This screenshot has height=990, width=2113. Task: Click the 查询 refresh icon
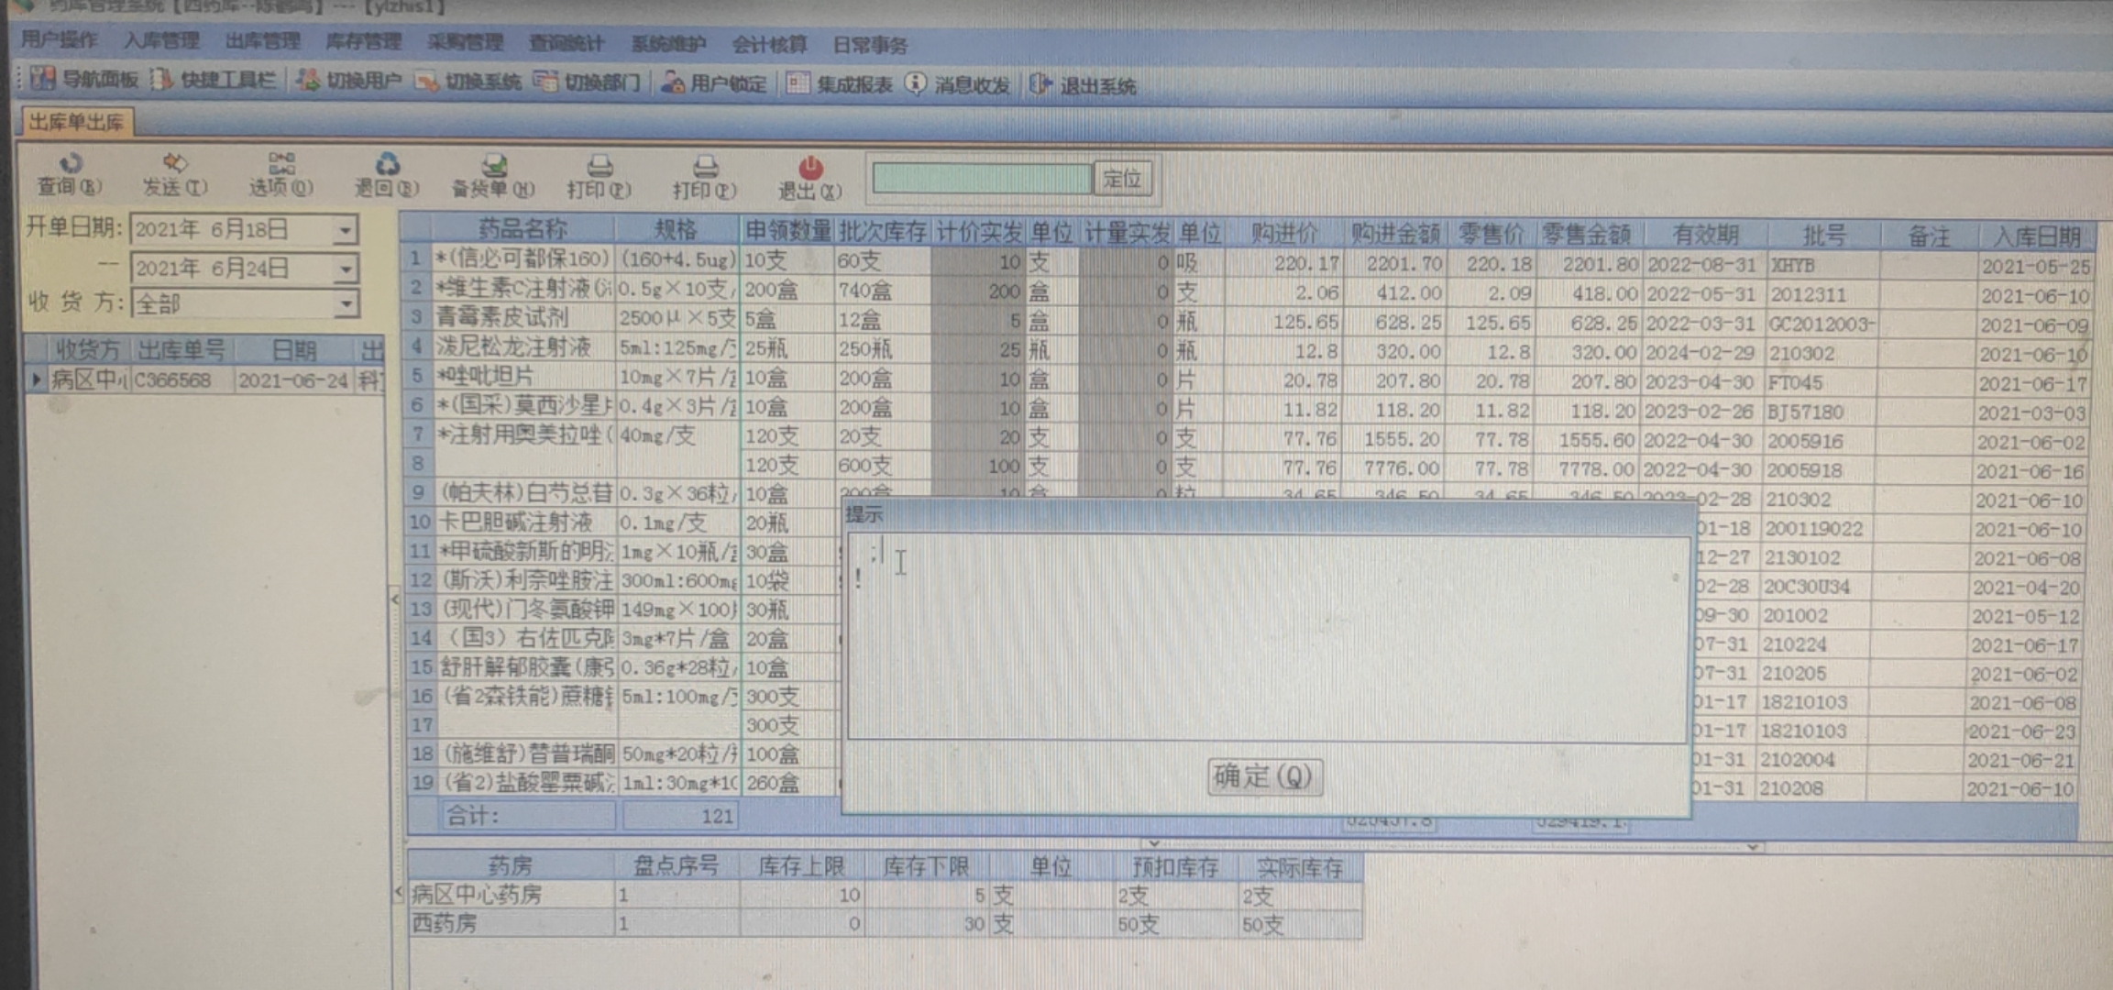[71, 163]
